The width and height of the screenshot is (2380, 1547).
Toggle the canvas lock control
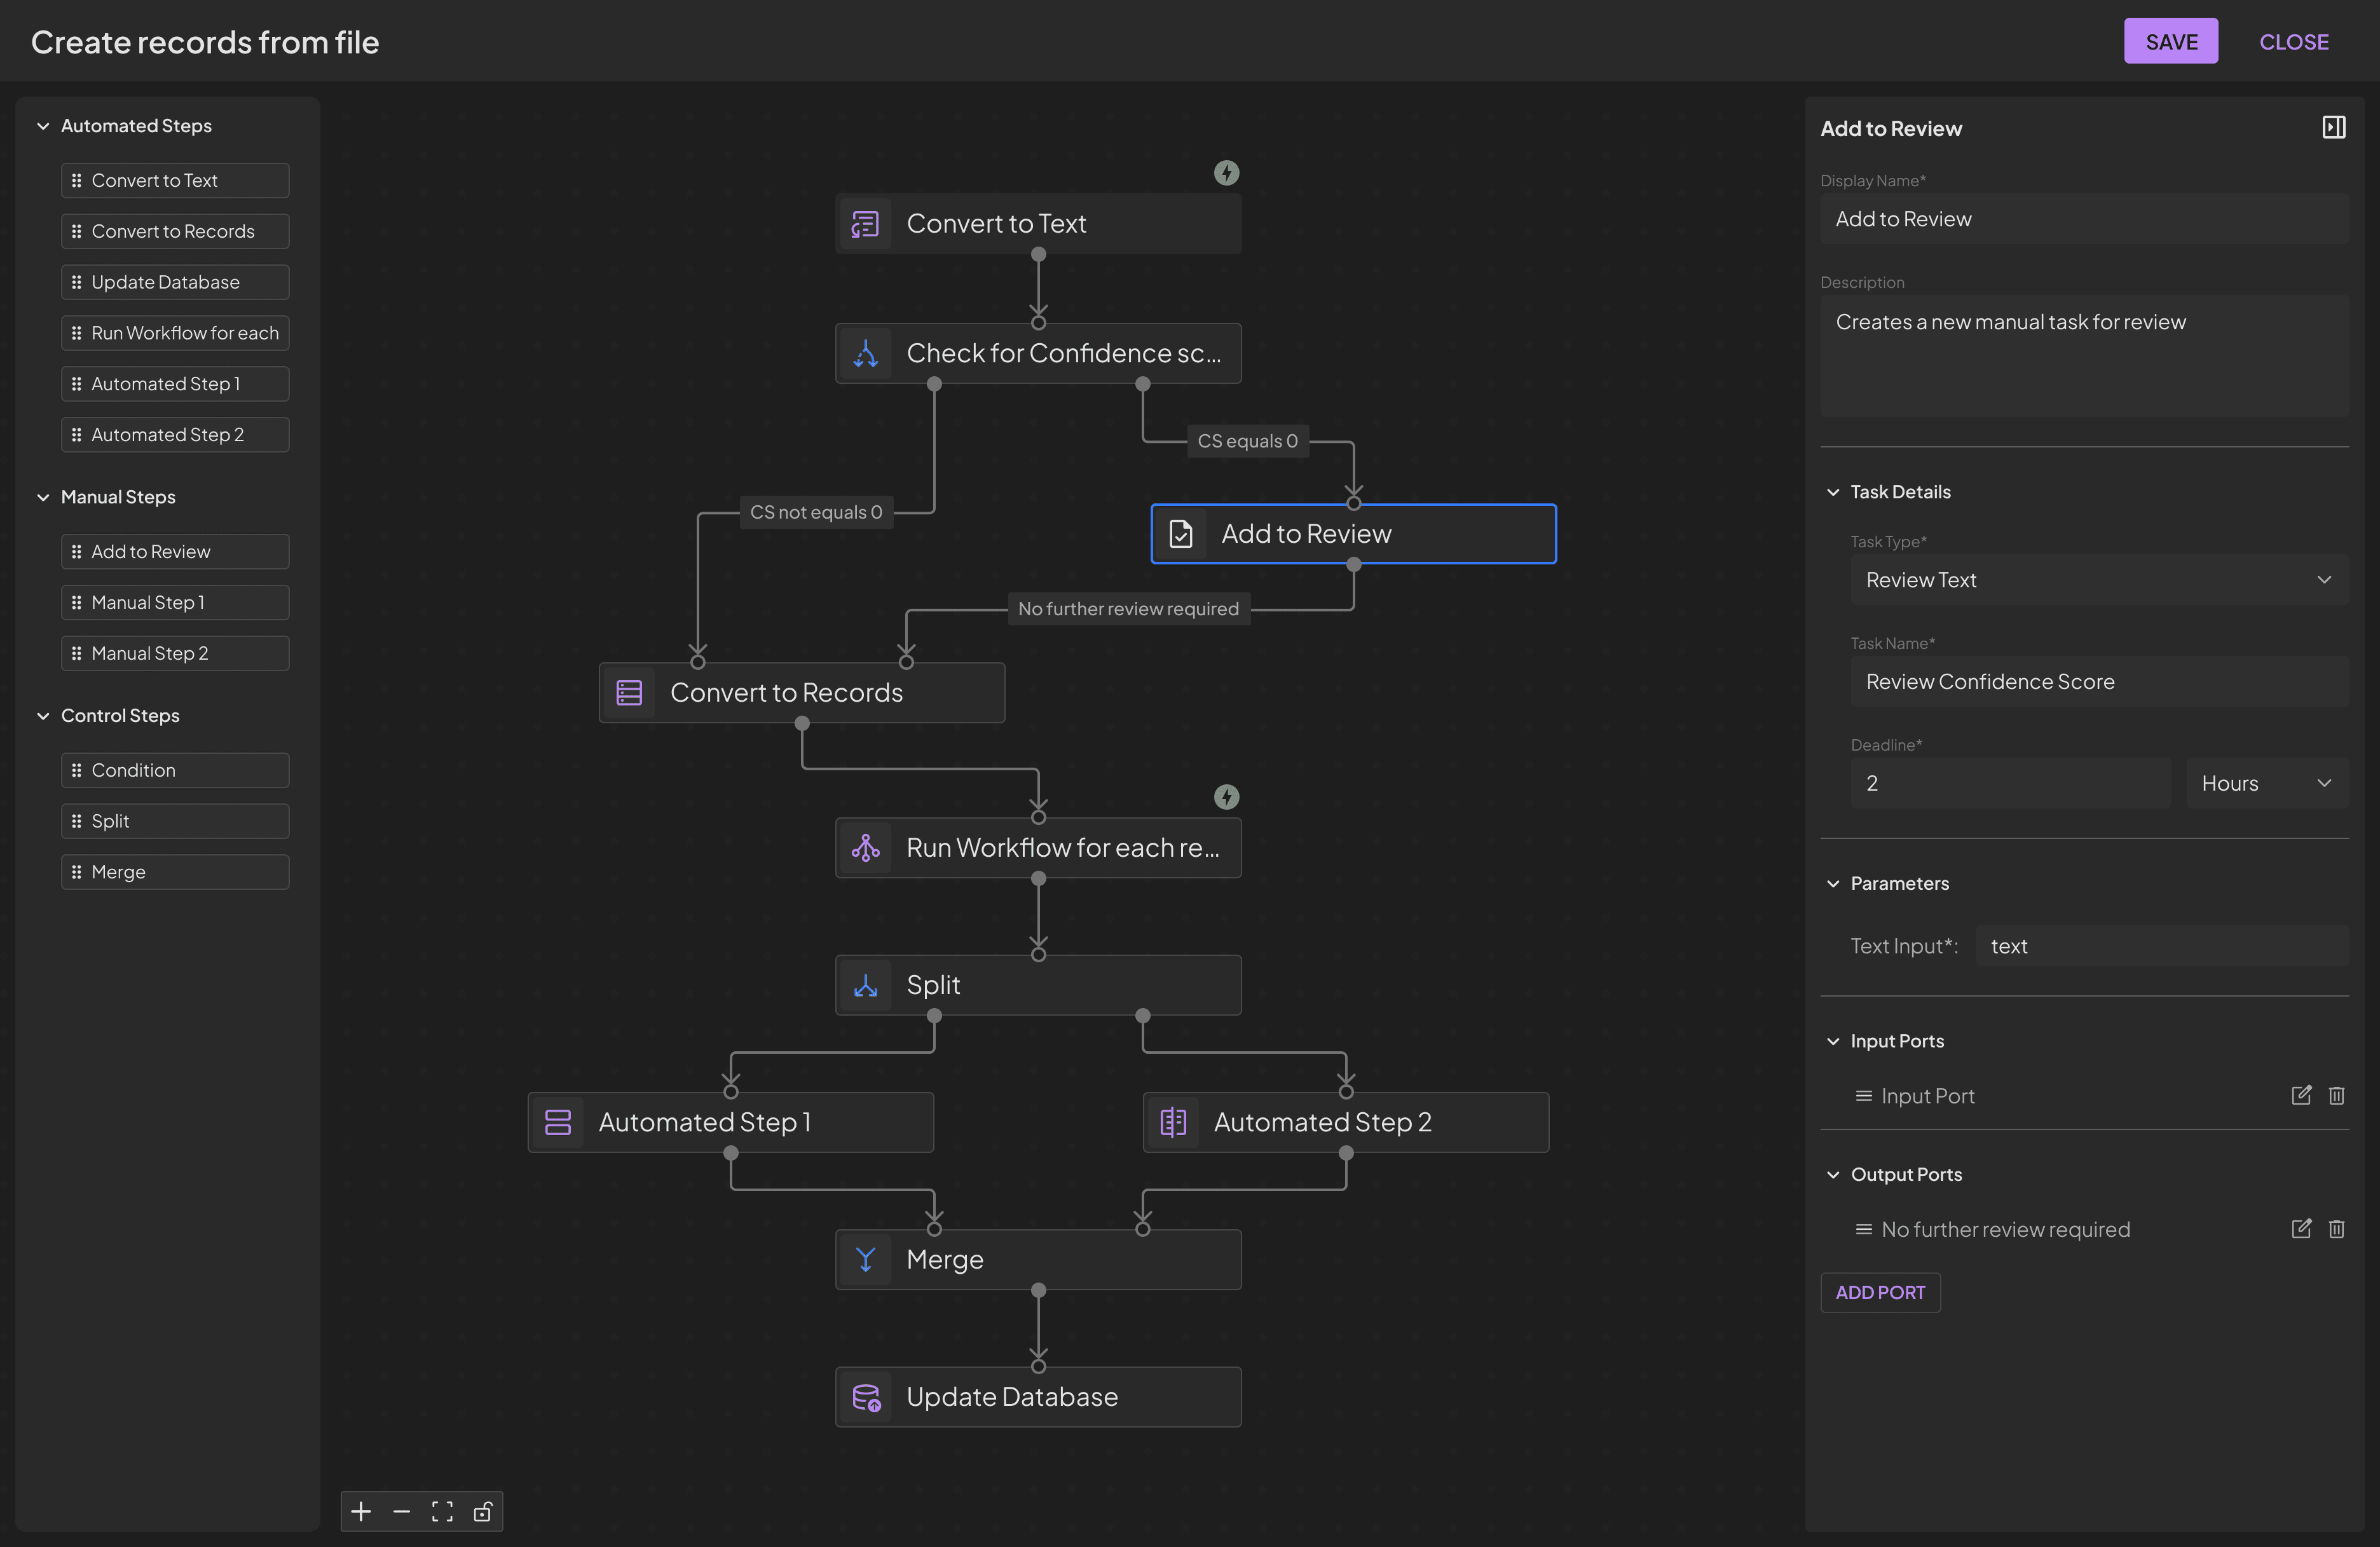483,1511
